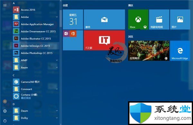Launch Adobe Dreamweaver CC 2015
Viewport: 193px width, 125px height.
(x=36, y=31)
